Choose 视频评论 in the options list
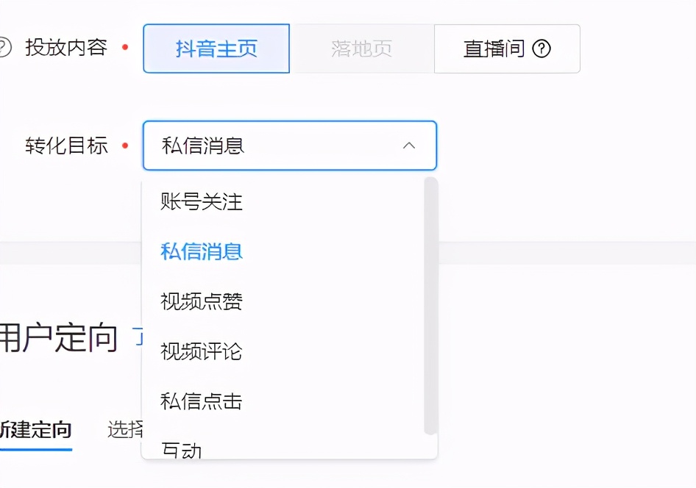 (x=199, y=351)
